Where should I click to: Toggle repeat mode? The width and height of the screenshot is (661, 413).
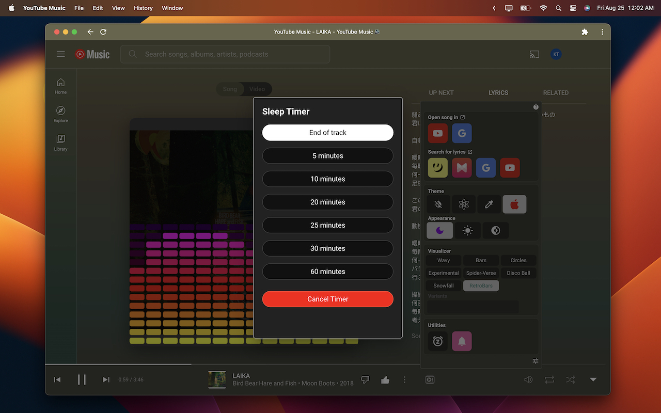click(x=549, y=380)
